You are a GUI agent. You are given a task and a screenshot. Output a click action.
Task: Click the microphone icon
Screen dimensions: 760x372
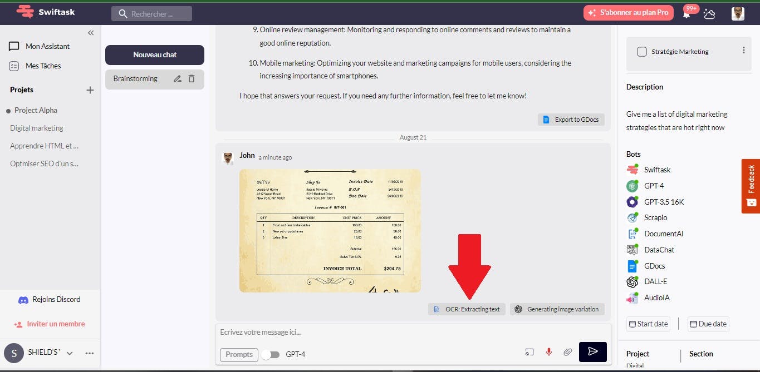pyautogui.click(x=548, y=352)
